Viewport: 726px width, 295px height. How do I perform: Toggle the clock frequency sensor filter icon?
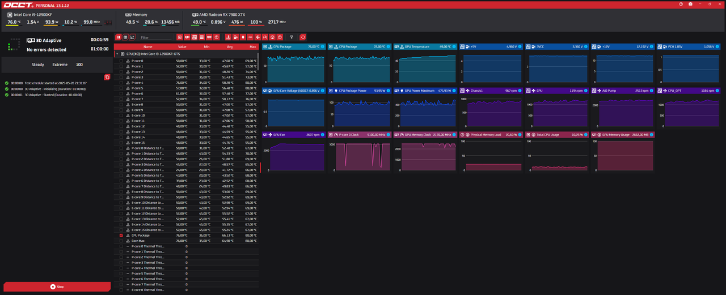click(x=265, y=37)
